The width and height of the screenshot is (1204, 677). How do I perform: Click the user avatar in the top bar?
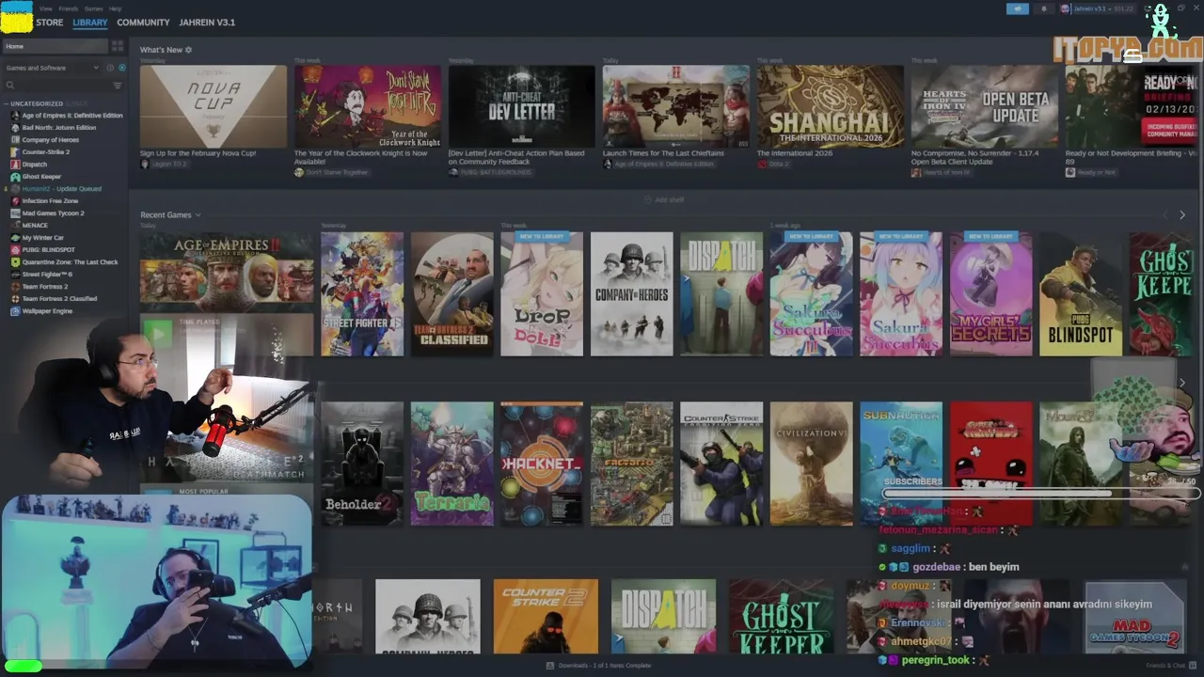(1066, 8)
